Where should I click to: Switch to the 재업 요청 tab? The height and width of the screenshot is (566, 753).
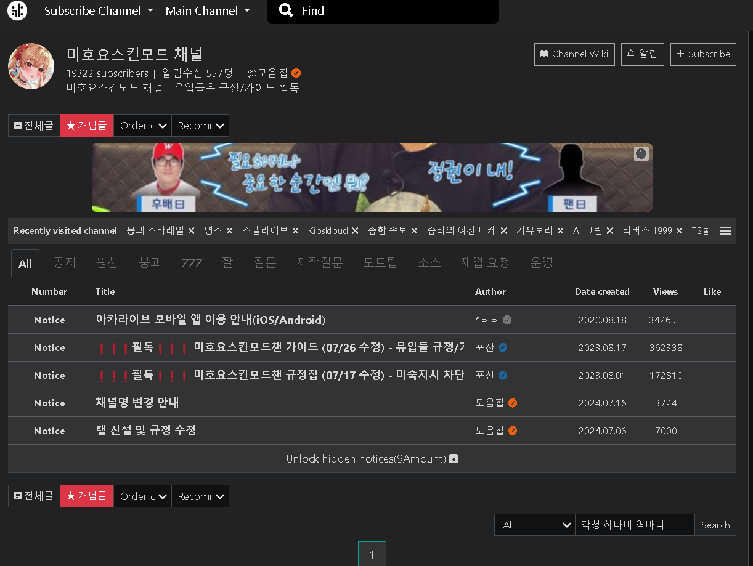coord(485,263)
